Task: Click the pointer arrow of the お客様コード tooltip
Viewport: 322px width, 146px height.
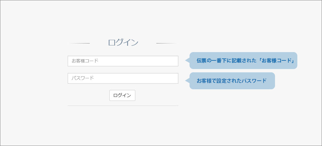Action: click(x=187, y=60)
